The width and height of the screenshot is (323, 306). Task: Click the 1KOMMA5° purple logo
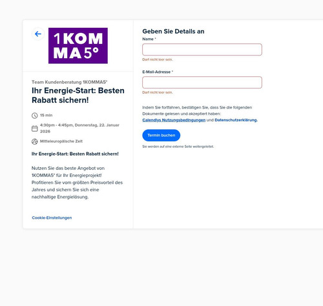(78, 46)
